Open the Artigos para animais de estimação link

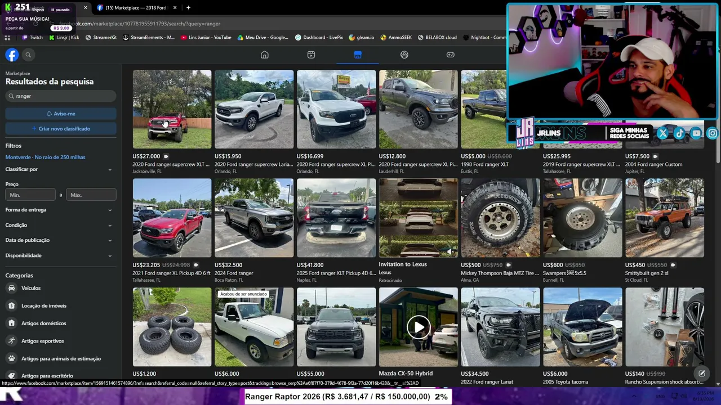tap(61, 358)
